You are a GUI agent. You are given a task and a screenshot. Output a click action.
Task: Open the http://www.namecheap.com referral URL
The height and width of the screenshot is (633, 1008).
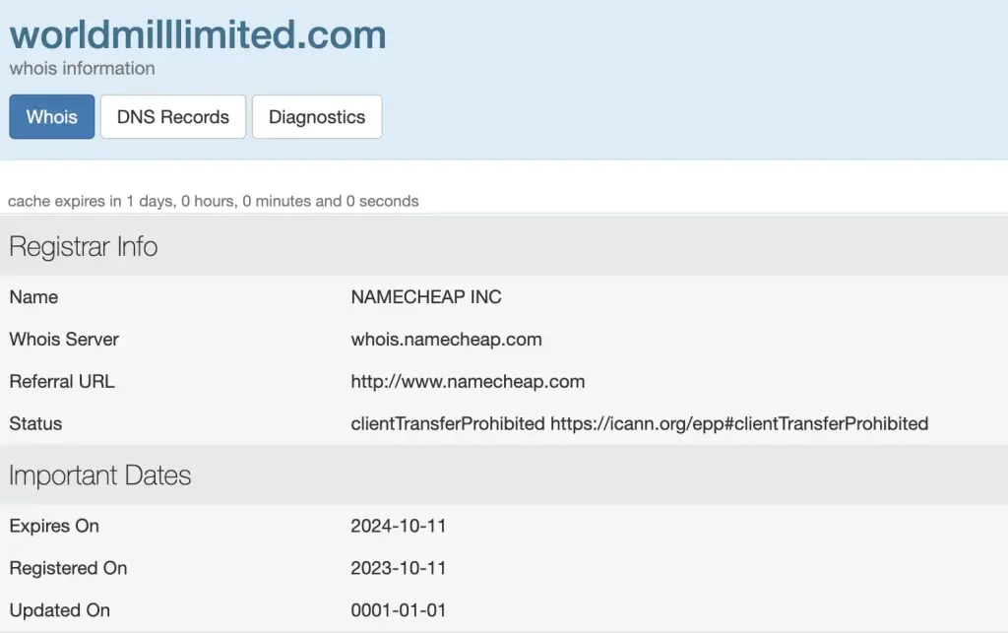(468, 382)
